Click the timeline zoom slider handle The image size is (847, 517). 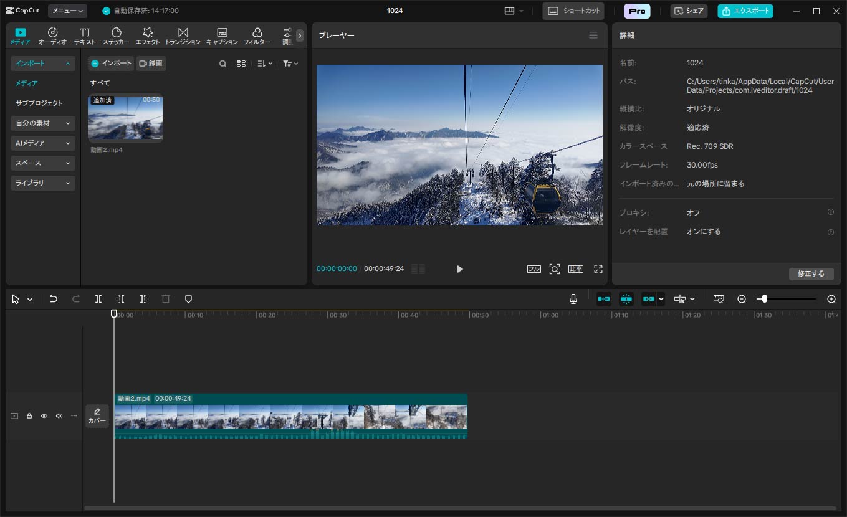coord(764,299)
